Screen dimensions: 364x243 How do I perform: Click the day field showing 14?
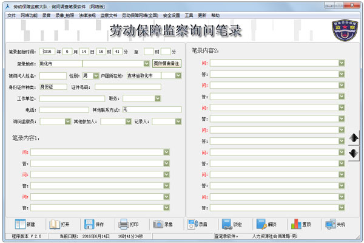tap(84, 52)
